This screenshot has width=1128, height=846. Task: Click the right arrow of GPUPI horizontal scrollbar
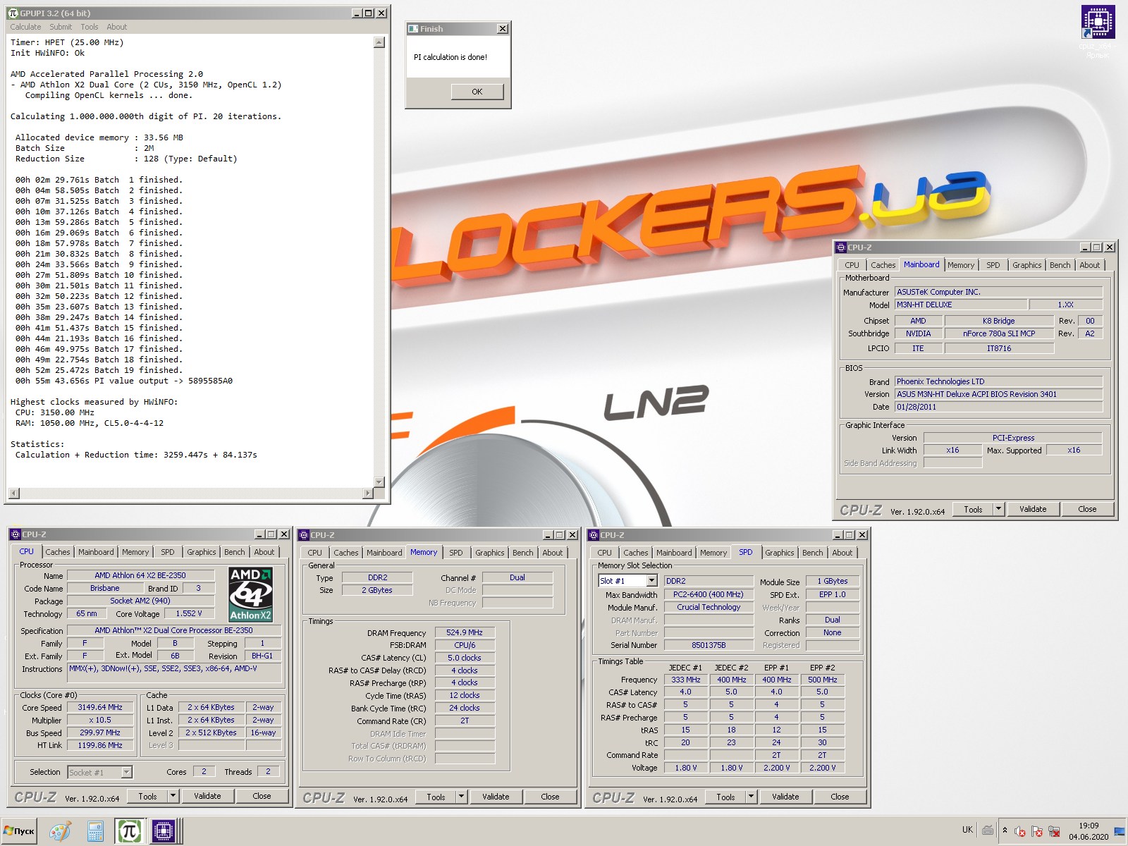click(367, 493)
